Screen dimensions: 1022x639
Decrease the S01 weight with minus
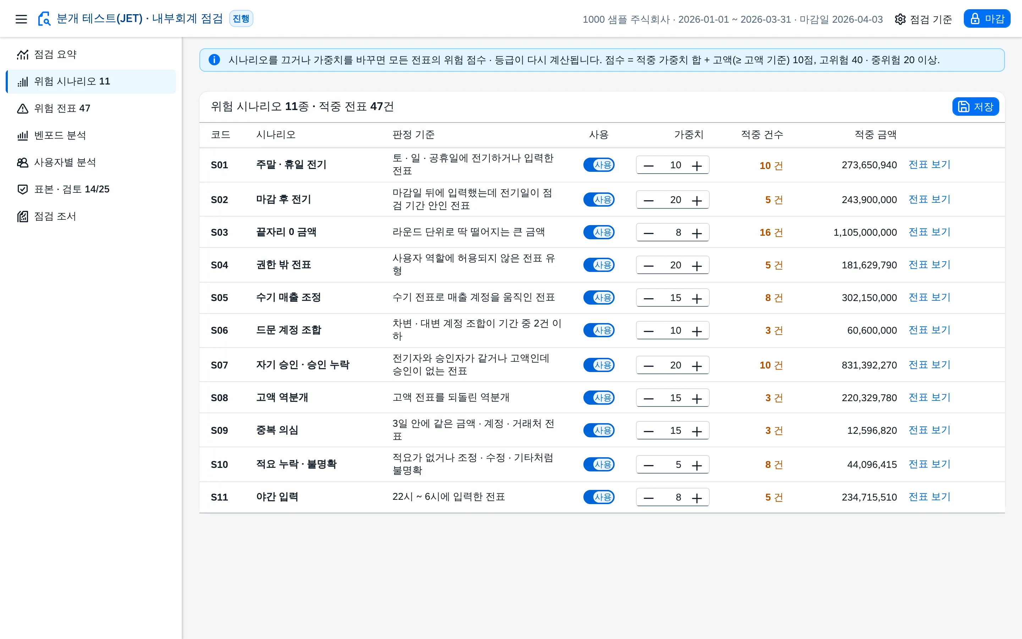point(648,165)
